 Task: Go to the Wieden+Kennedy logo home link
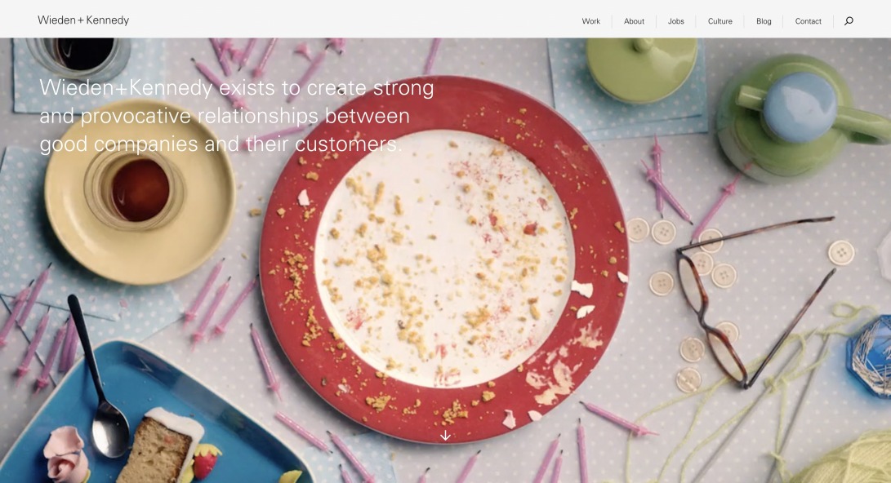[83, 20]
